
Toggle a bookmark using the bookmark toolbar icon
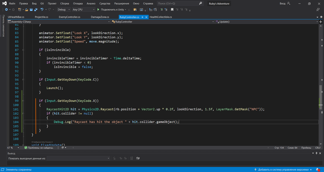click(172, 9)
